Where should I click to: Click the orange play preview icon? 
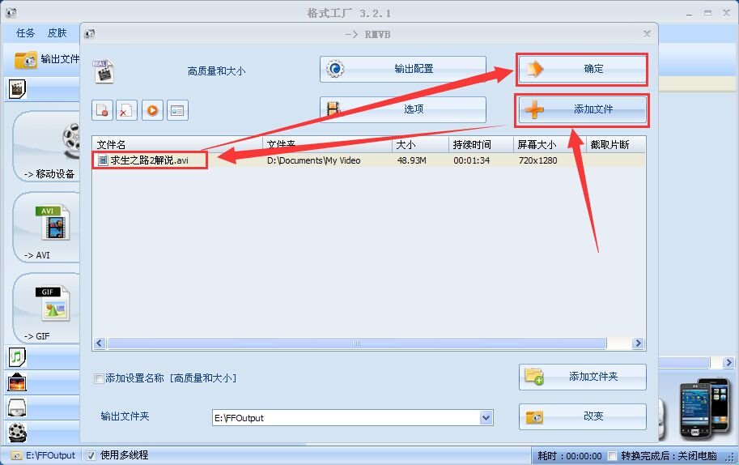[x=152, y=110]
